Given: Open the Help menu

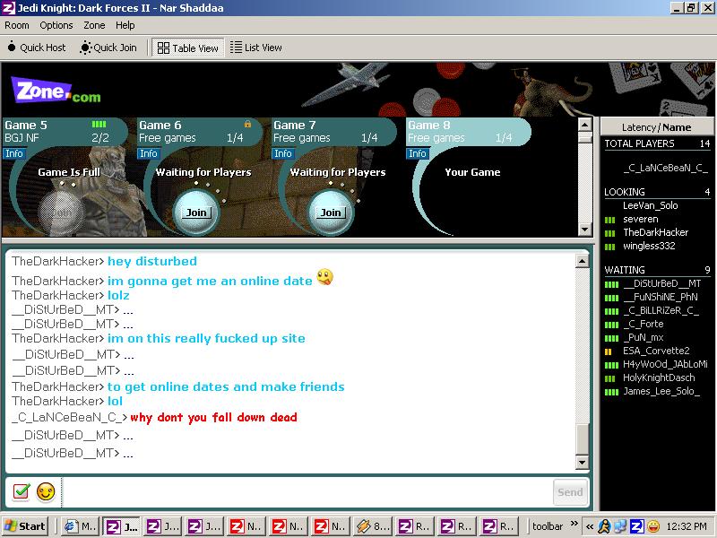Looking at the screenshot, I should [x=125, y=26].
